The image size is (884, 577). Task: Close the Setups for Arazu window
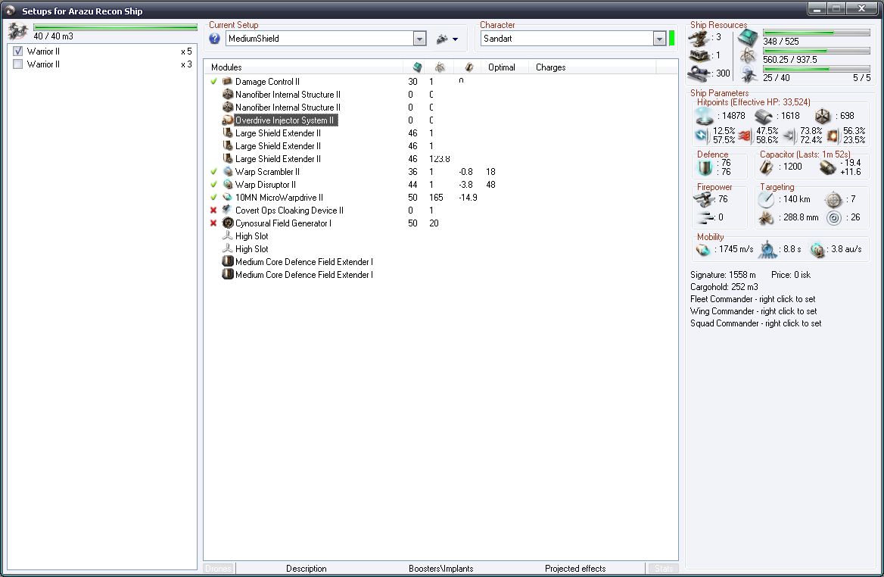point(862,8)
